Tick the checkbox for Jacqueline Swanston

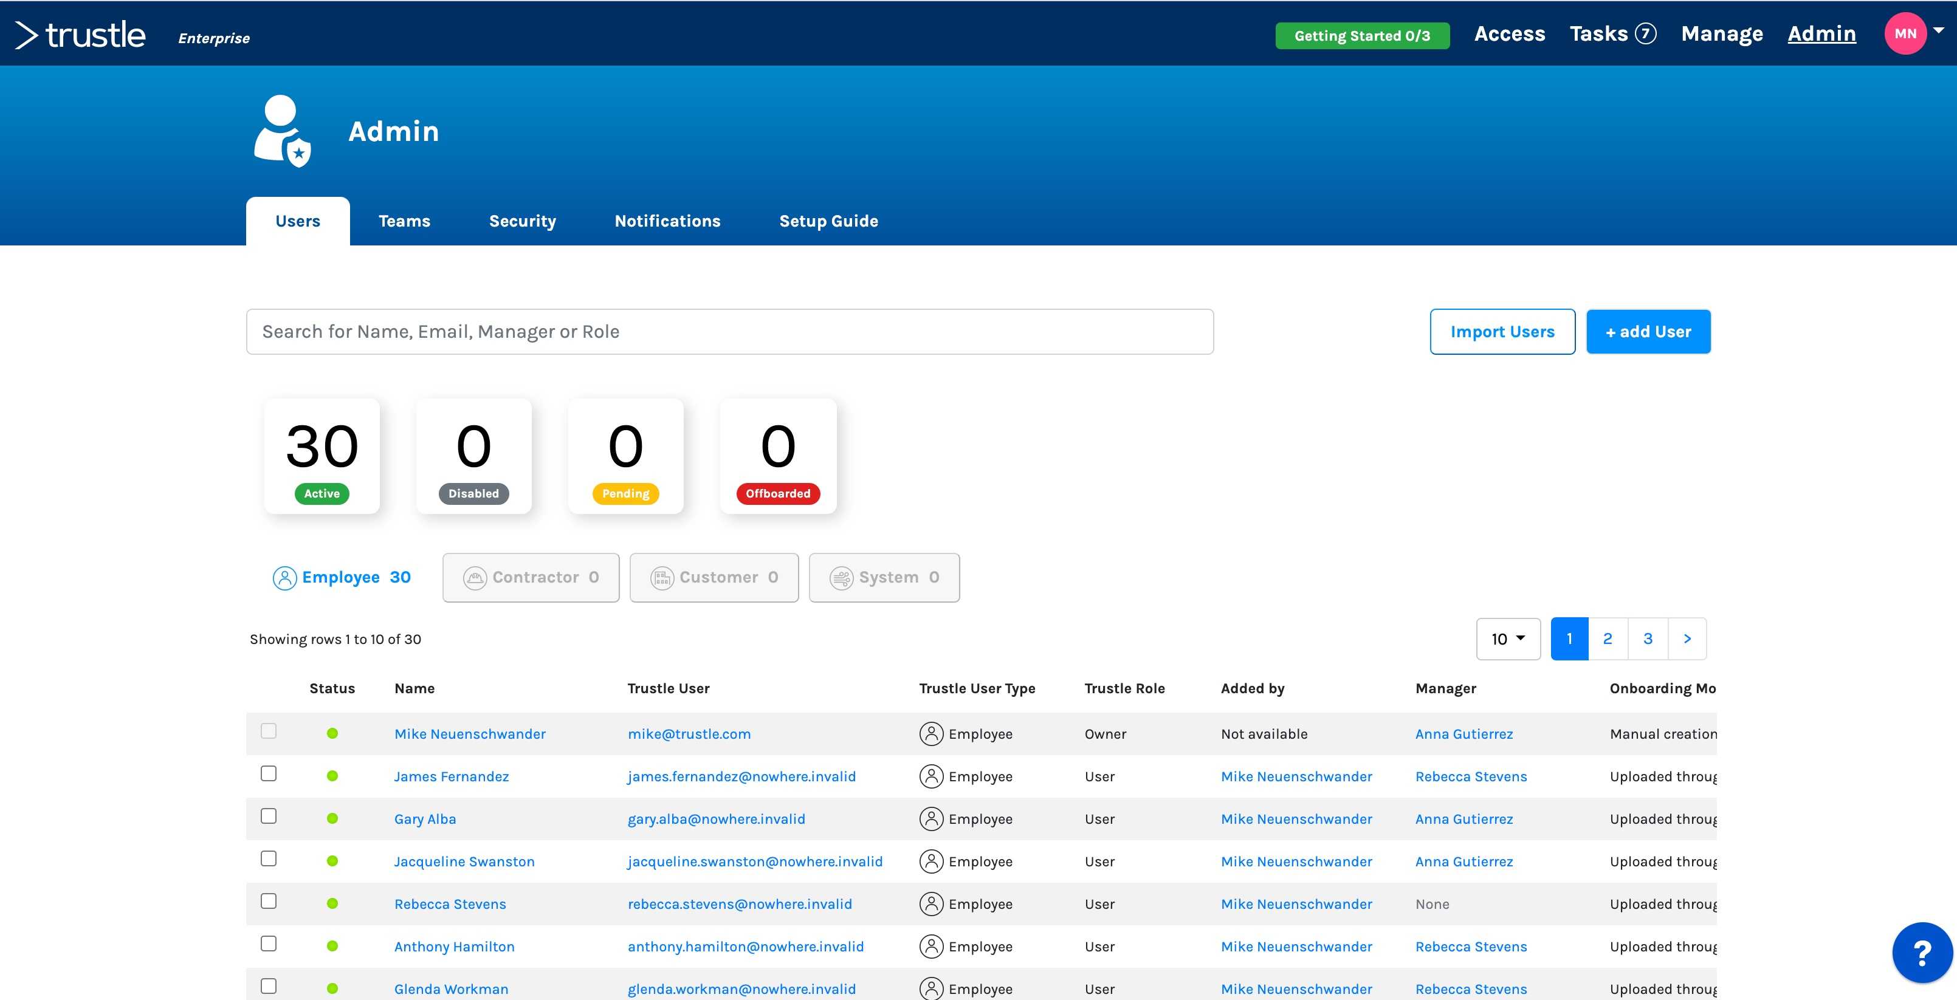(268, 858)
